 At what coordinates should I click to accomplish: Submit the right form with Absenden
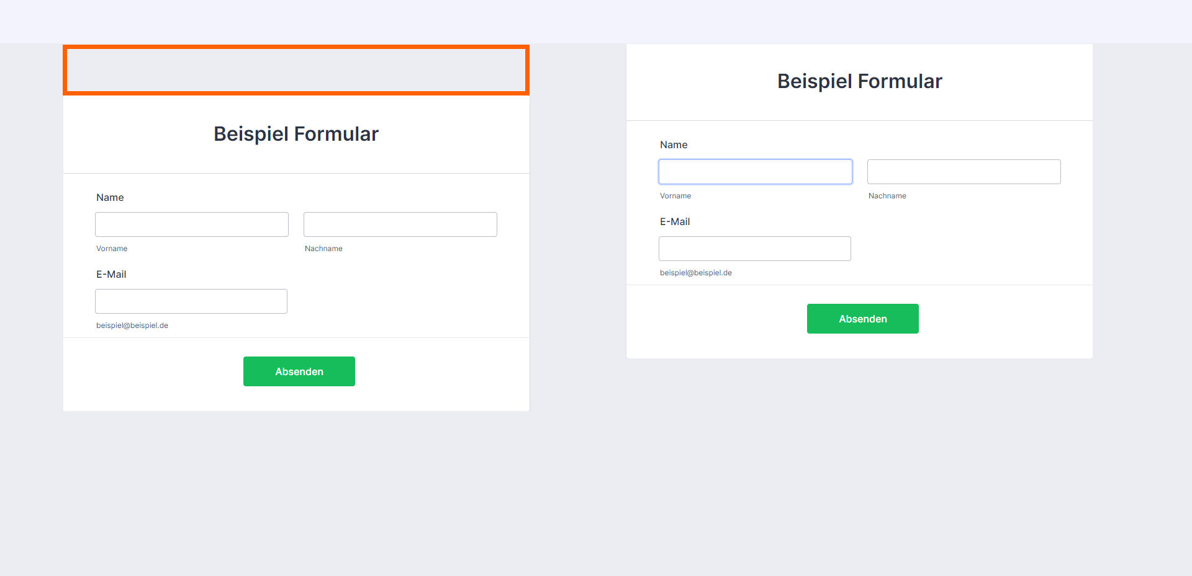point(862,319)
